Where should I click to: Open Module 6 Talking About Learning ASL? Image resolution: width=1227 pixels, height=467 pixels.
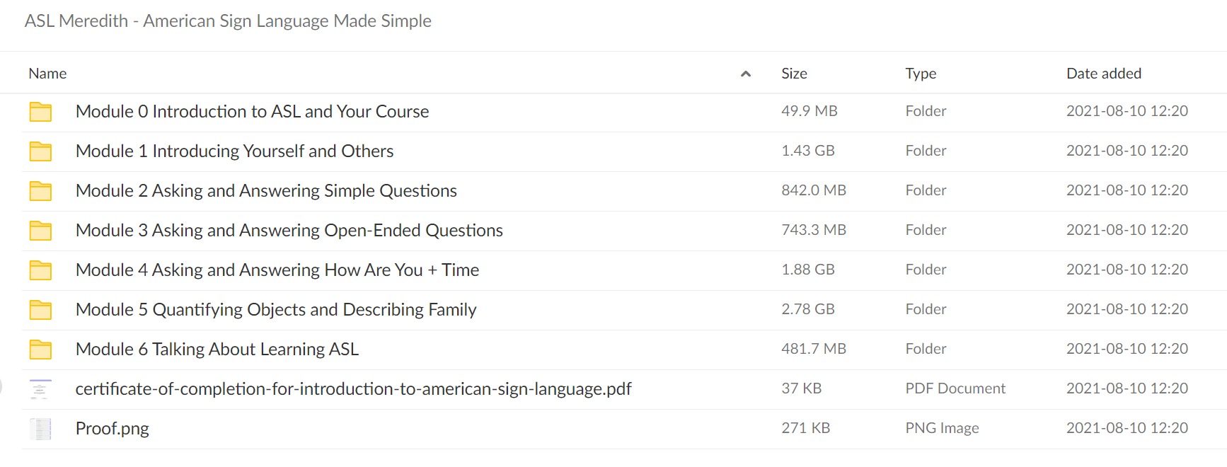pyautogui.click(x=217, y=350)
